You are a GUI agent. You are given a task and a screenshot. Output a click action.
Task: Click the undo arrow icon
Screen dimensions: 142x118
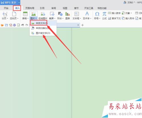[22, 25]
